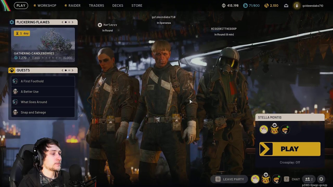Viewport: 333px width, 187px height.
Task: Click trader portrait beside What Goes Around
Action: pos(15,102)
